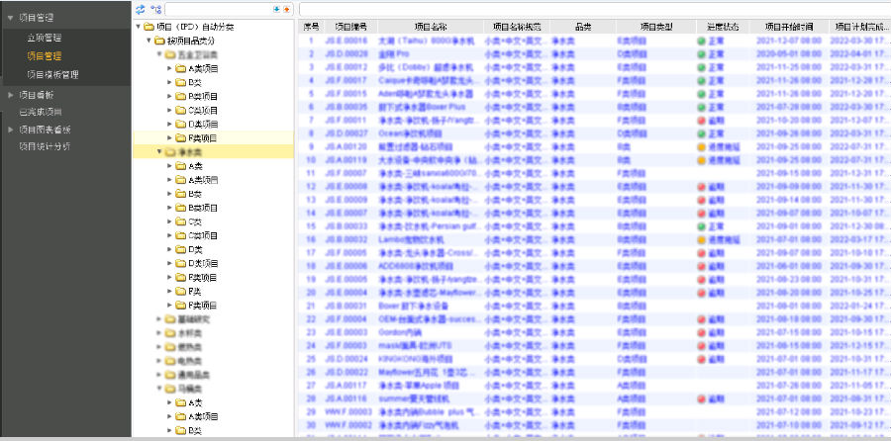The image size is (891, 441).
Task: Open 项目模板管理 in the sidebar
Action: (52, 74)
